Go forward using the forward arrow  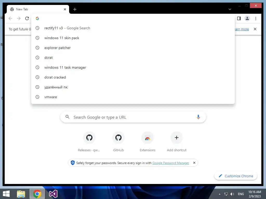(19, 18)
